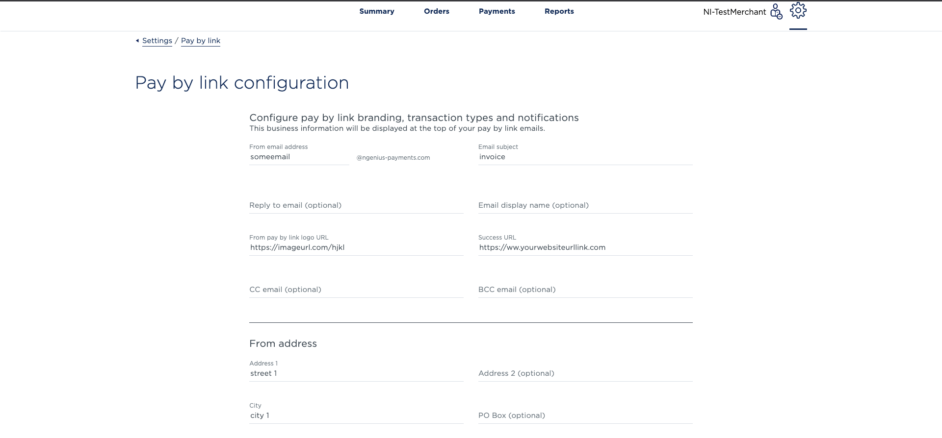The width and height of the screenshot is (942, 438).
Task: Switch to the Orders tab
Action: (x=437, y=11)
